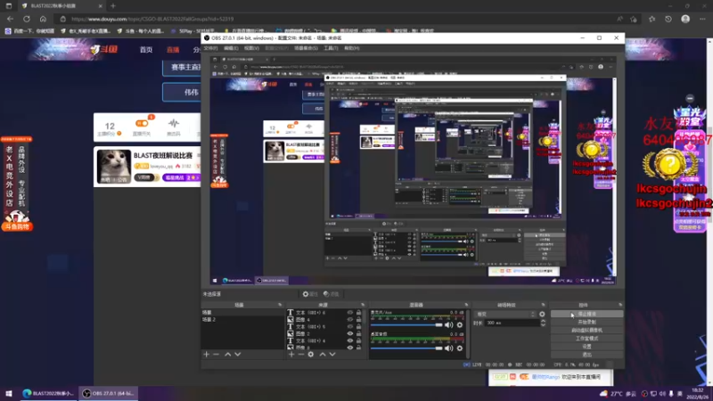Open the scene transition type dropdown
713x401 pixels.
505,315
